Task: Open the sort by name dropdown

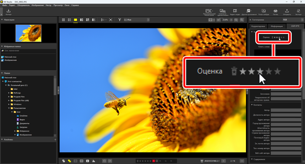Action: tap(136, 20)
